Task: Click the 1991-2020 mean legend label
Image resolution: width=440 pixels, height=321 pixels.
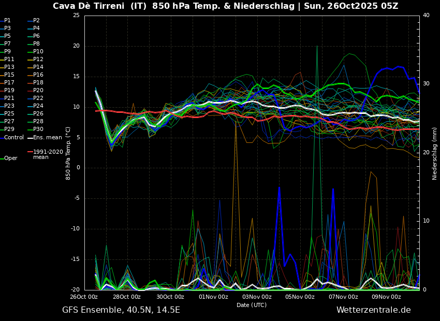Action: point(48,154)
